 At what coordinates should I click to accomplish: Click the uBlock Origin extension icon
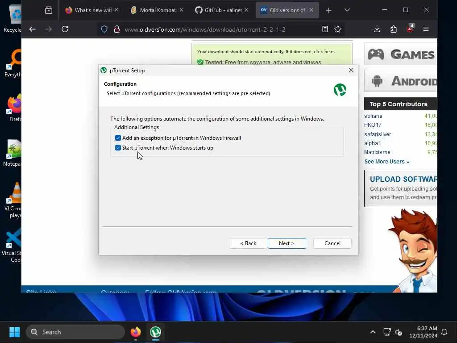[410, 29]
